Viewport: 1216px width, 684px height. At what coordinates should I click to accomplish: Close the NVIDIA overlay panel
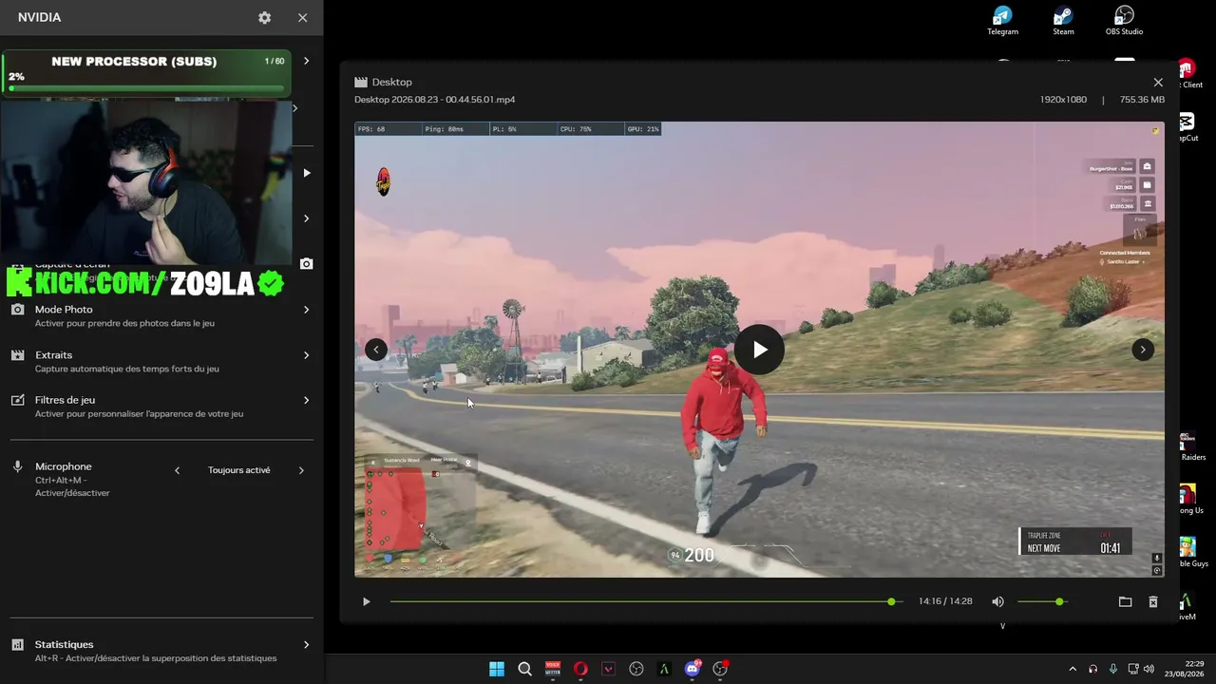(302, 18)
